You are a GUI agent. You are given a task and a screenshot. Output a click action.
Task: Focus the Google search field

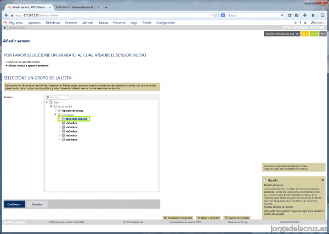(253, 15)
